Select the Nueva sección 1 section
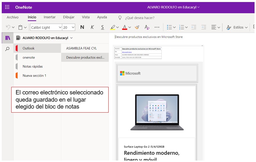 click(x=37, y=76)
